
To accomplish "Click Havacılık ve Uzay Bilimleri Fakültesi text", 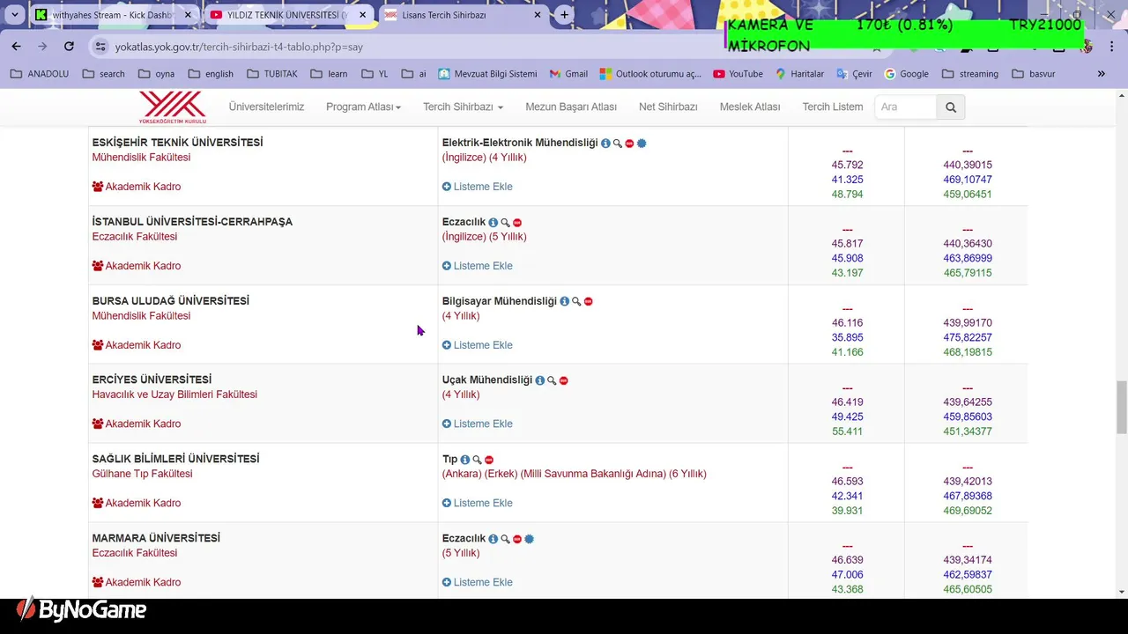I will point(174,394).
